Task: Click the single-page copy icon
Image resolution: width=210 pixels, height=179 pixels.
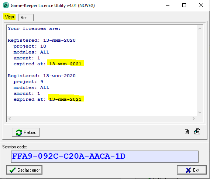Action: point(186,132)
